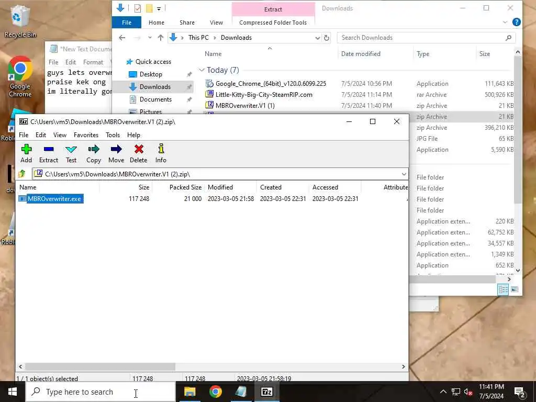Open Info for the archive in 7-Zip
Viewport: 536px width, 402px height.
[161, 153]
